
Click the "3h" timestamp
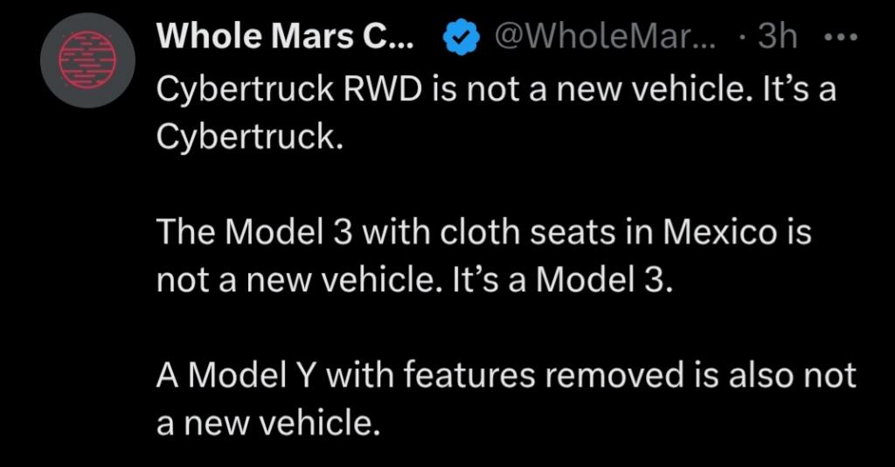pos(777,38)
